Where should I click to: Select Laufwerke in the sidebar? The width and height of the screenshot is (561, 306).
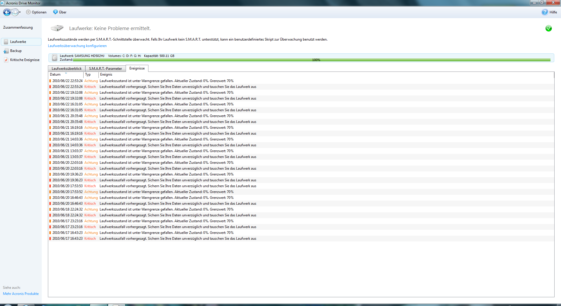[21, 42]
